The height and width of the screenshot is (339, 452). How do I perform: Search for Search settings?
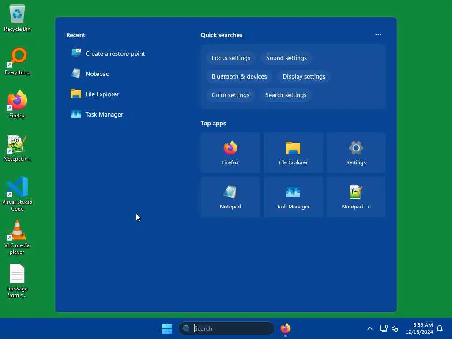(x=286, y=95)
